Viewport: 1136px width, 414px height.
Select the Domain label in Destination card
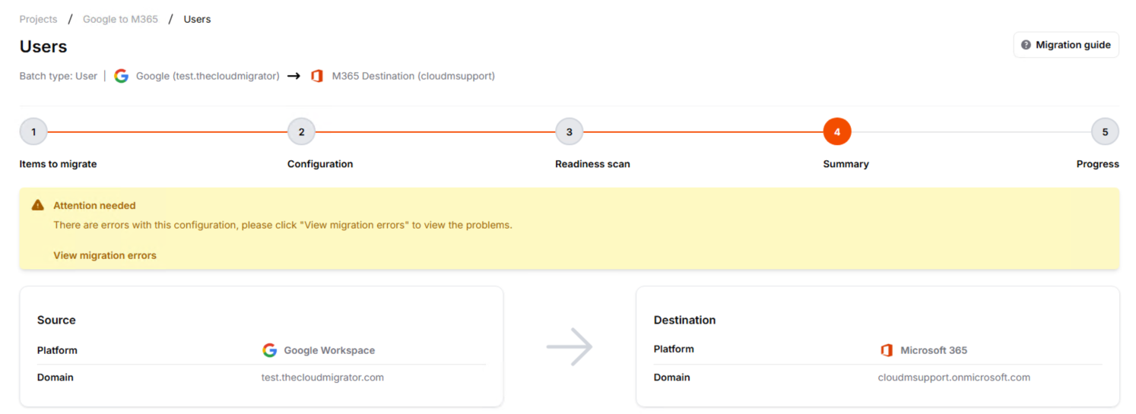coord(672,378)
